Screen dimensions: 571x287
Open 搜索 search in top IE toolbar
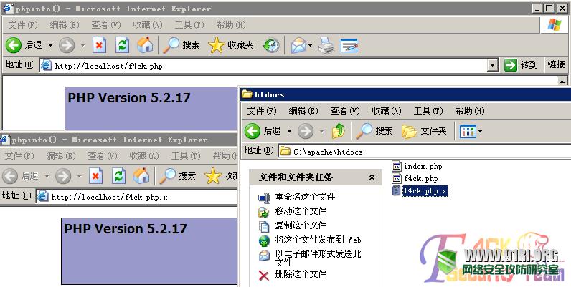pyautogui.click(x=181, y=45)
